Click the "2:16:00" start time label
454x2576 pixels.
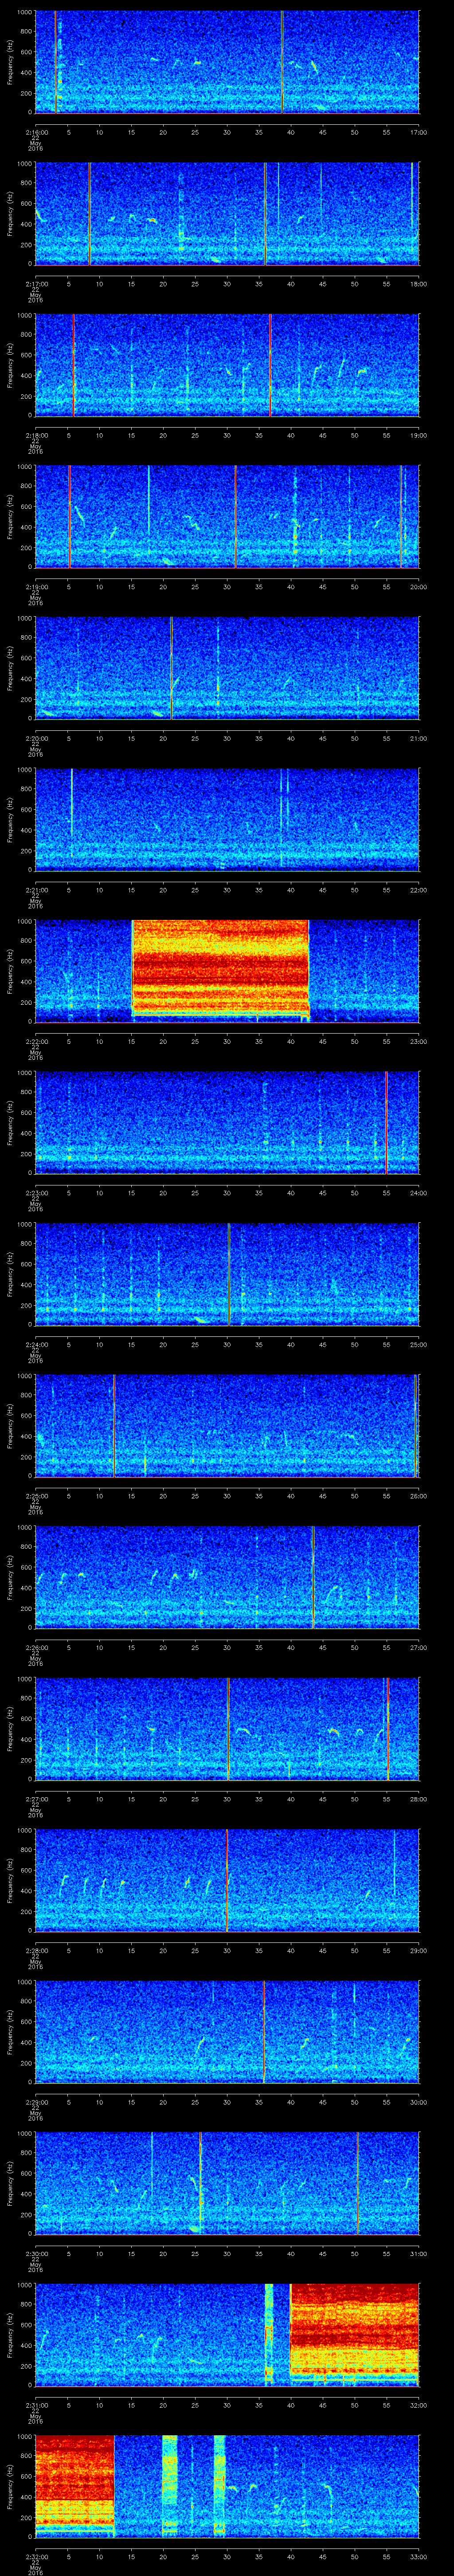[36, 132]
